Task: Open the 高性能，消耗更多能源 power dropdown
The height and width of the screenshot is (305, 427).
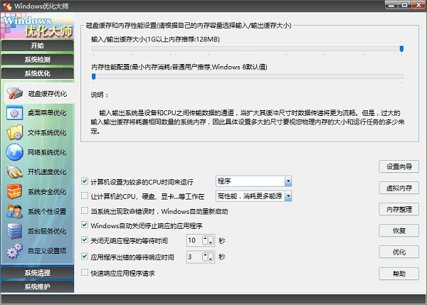Action: [288, 196]
